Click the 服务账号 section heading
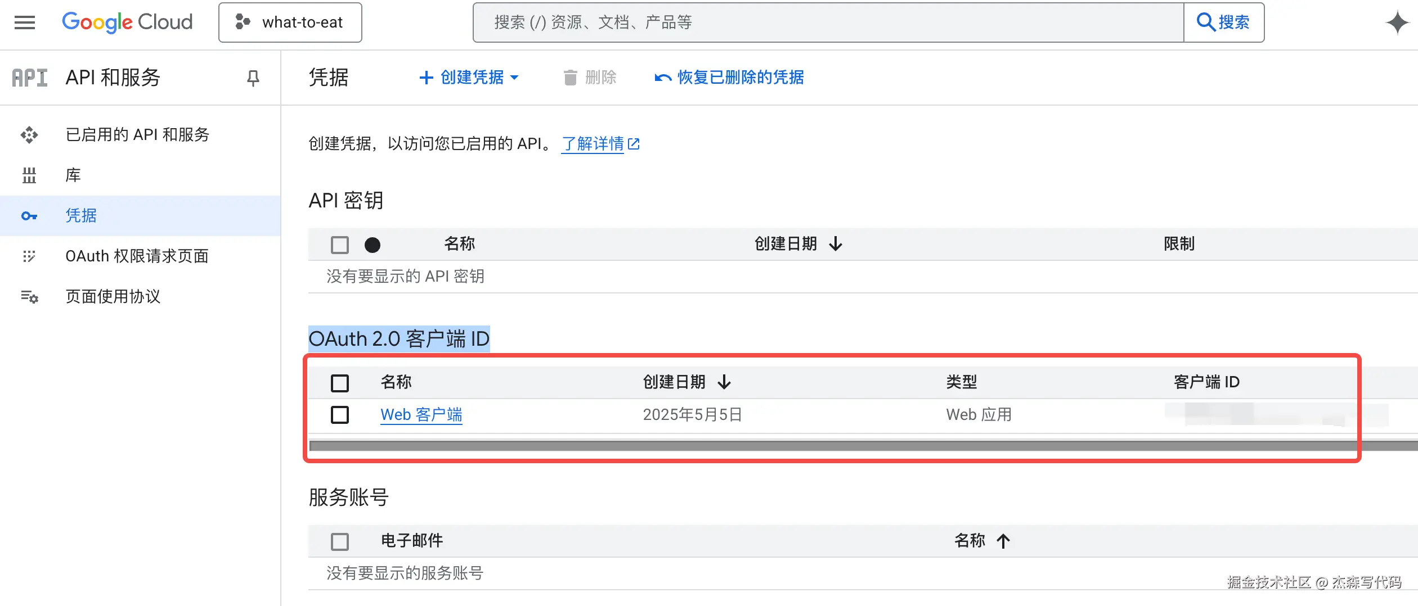1418x606 pixels. pos(348,498)
